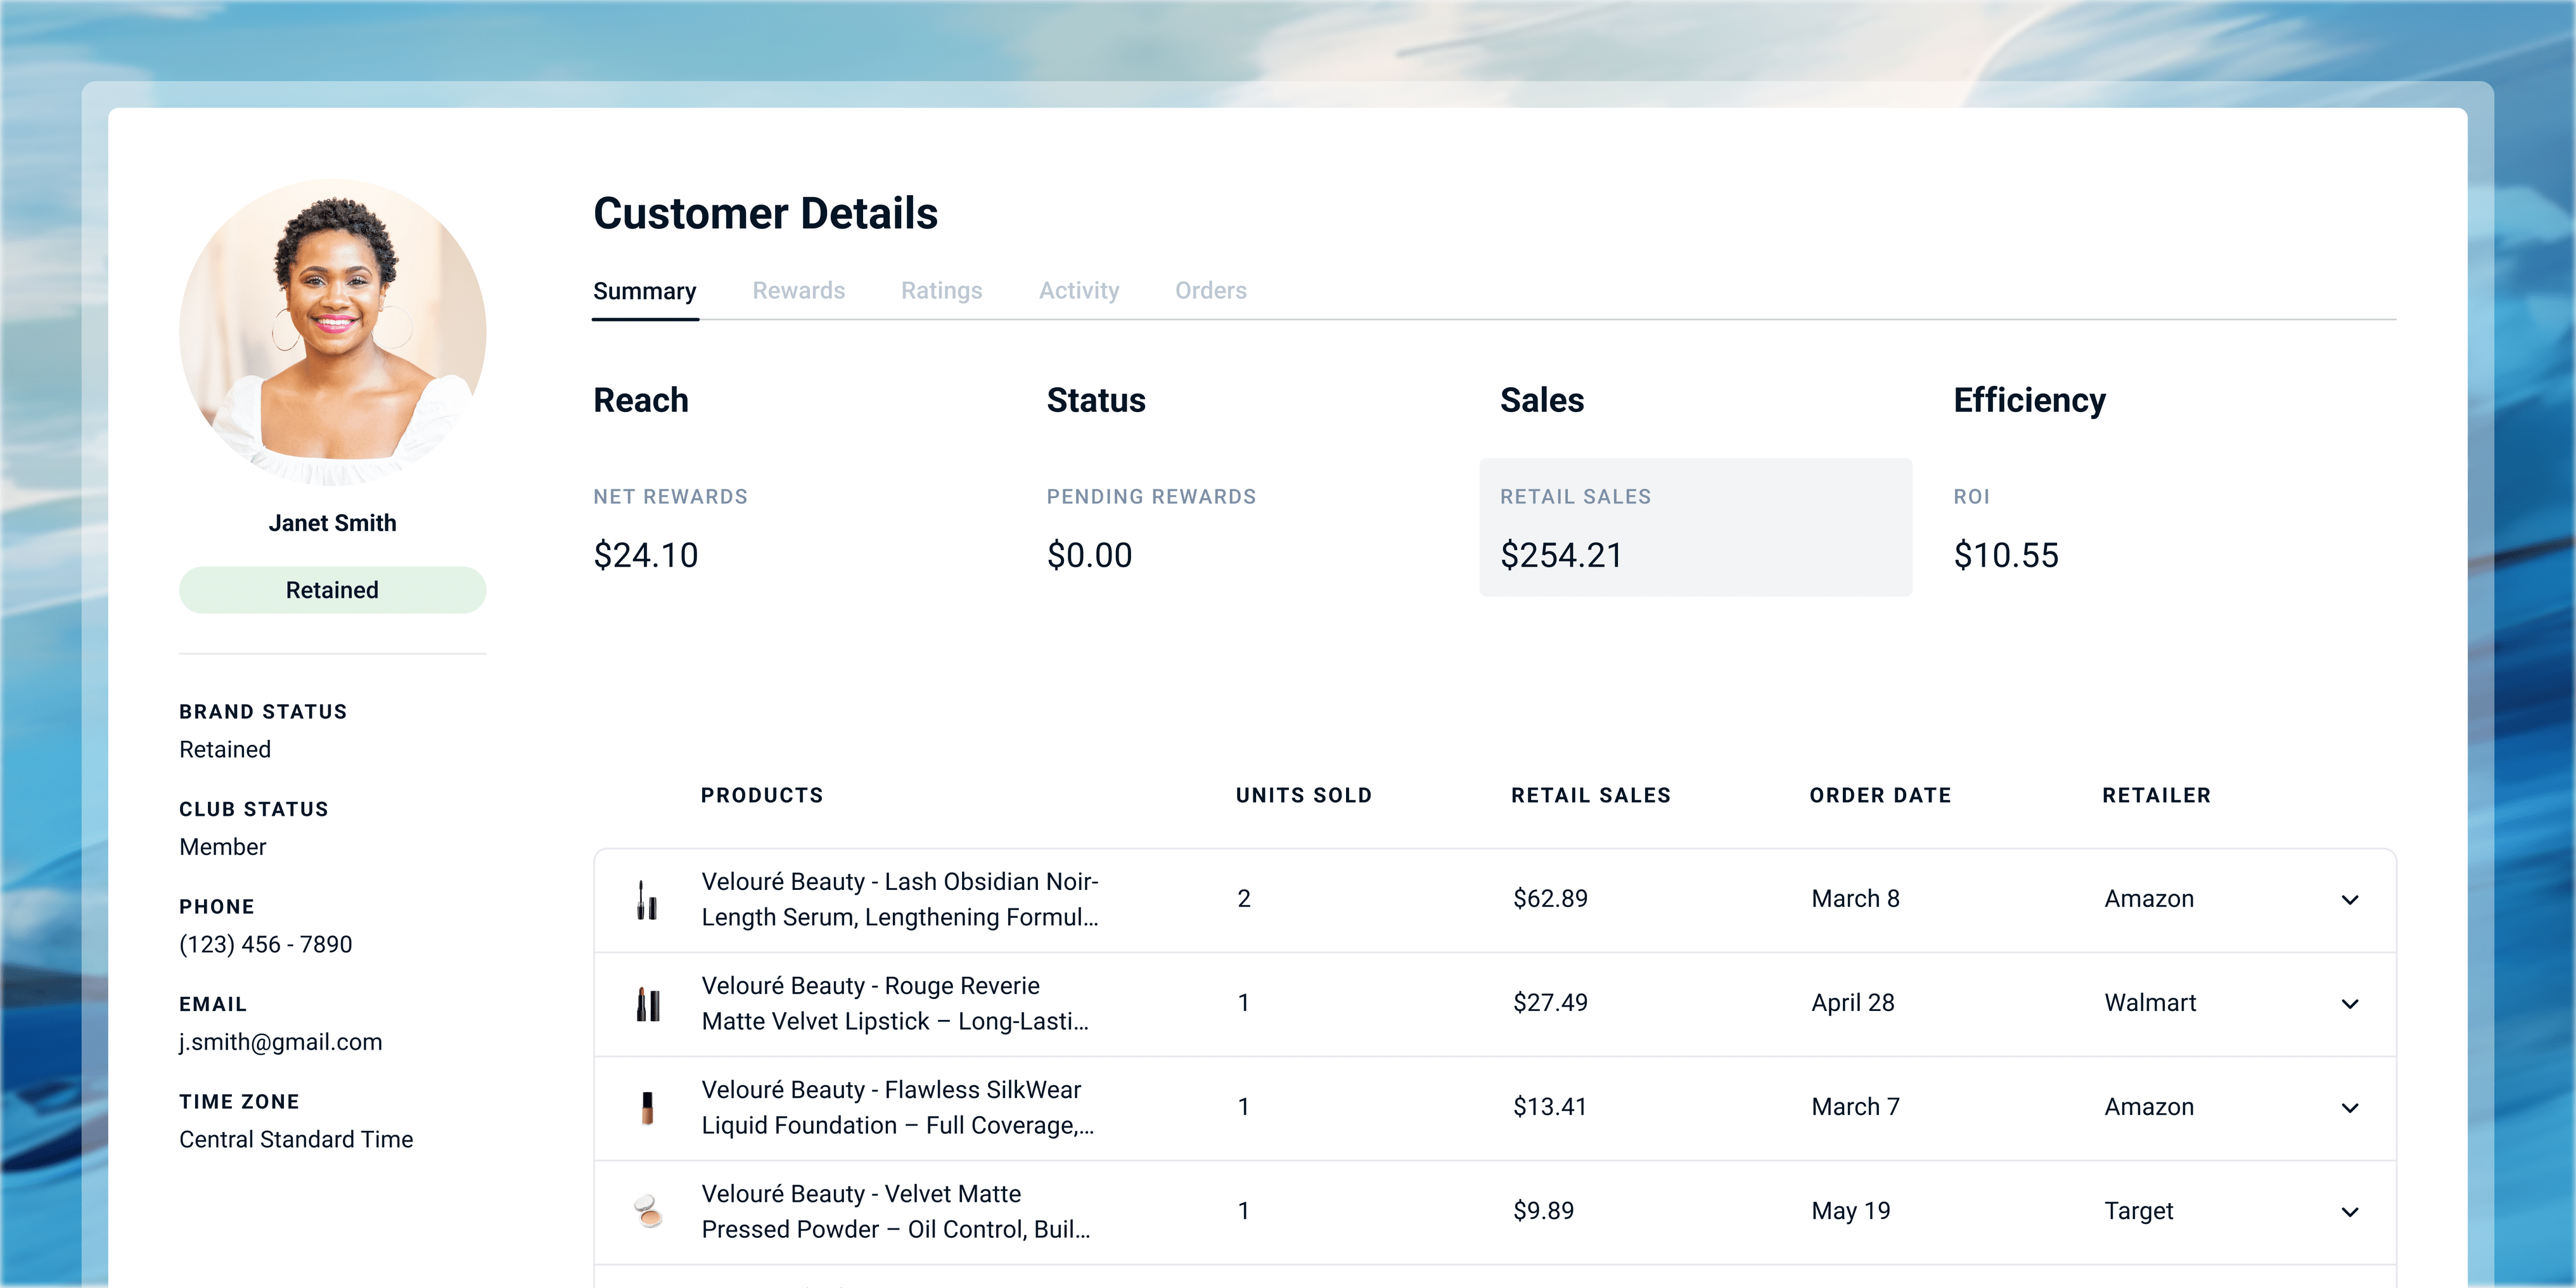Click the green Retained status badge
Viewport: 2576px width, 1288px height.
[333, 590]
